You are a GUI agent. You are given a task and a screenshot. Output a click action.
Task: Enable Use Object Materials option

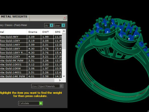click(x=47, y=86)
